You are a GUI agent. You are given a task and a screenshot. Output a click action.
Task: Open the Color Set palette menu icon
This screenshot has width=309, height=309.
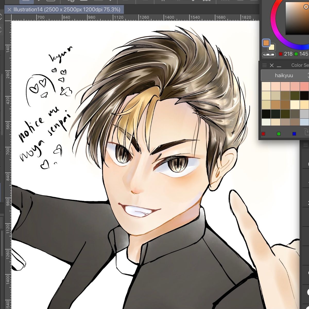(264, 65)
